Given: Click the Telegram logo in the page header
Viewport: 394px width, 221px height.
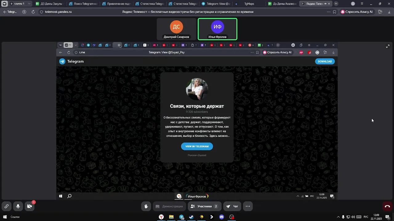Looking at the screenshot, I should pos(71,61).
